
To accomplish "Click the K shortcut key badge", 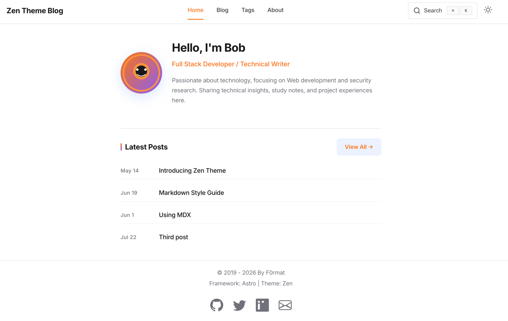I will point(466,11).
